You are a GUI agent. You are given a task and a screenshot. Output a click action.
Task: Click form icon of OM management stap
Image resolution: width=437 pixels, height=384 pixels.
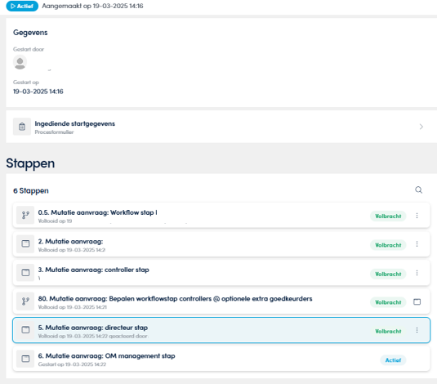(25, 359)
